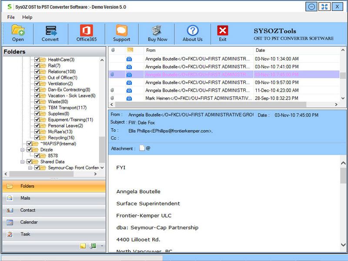Click folder tree scroll up arrow
Screen dimensions: 348x261
point(102,60)
